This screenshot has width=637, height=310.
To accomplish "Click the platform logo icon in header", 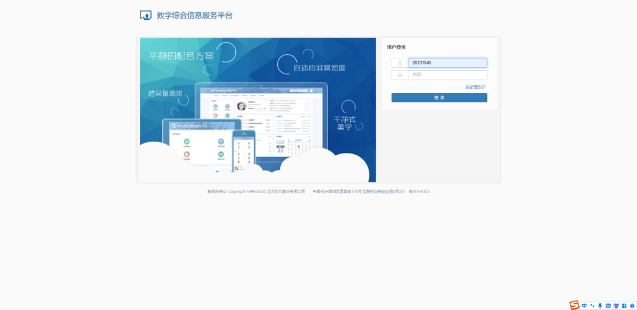I will 146,15.
